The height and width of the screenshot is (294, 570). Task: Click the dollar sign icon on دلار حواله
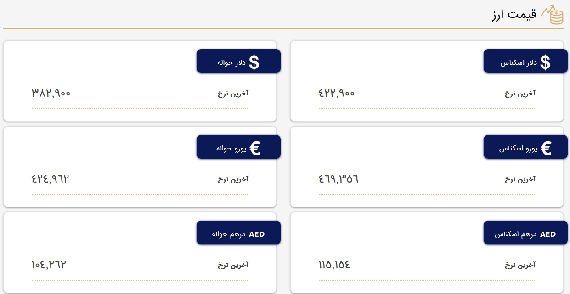(254, 62)
